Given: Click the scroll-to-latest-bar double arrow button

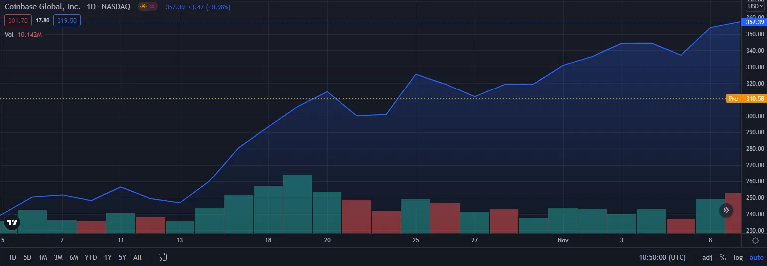Looking at the screenshot, I should pyautogui.click(x=726, y=211).
